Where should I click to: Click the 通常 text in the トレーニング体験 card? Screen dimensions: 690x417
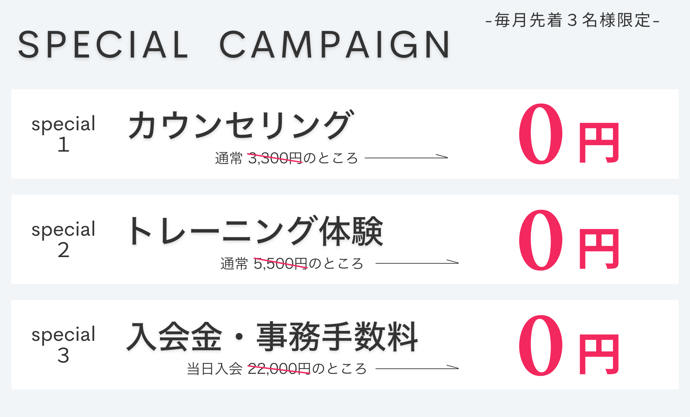234,264
